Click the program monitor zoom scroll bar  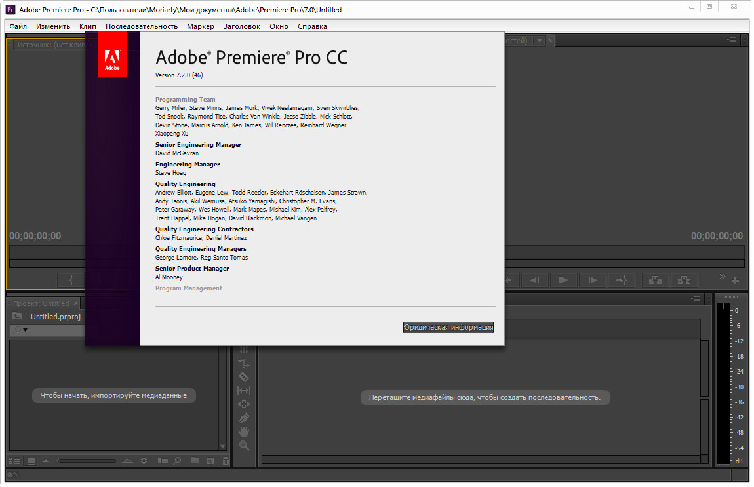624,263
